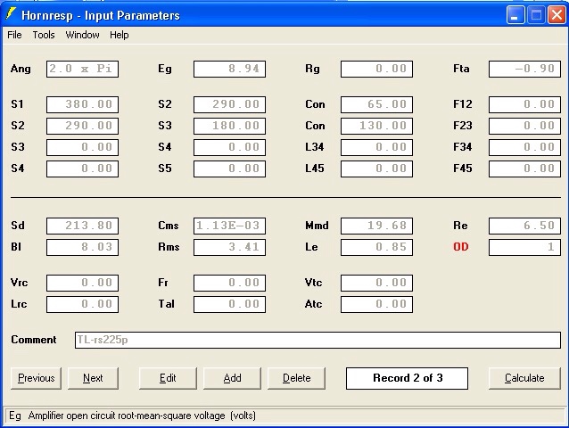Viewport: 569px width, 428px height.
Task: Select the Mmd field showing 19.68
Action: click(x=376, y=226)
